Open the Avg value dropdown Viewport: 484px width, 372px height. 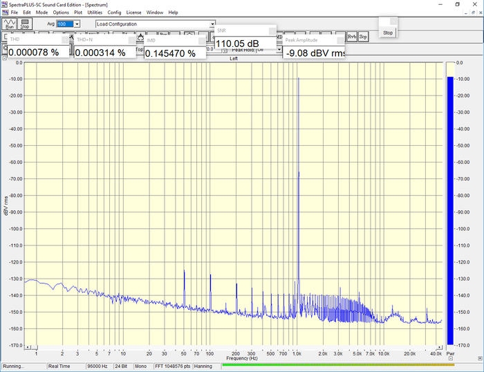coord(77,24)
